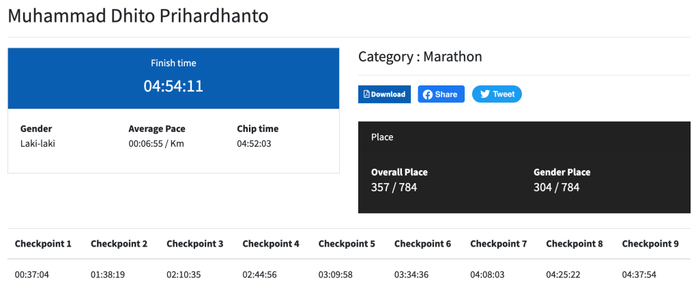The width and height of the screenshot is (698, 291).
Task: Click the Checkpoint 9 column header
Action: [650, 244]
